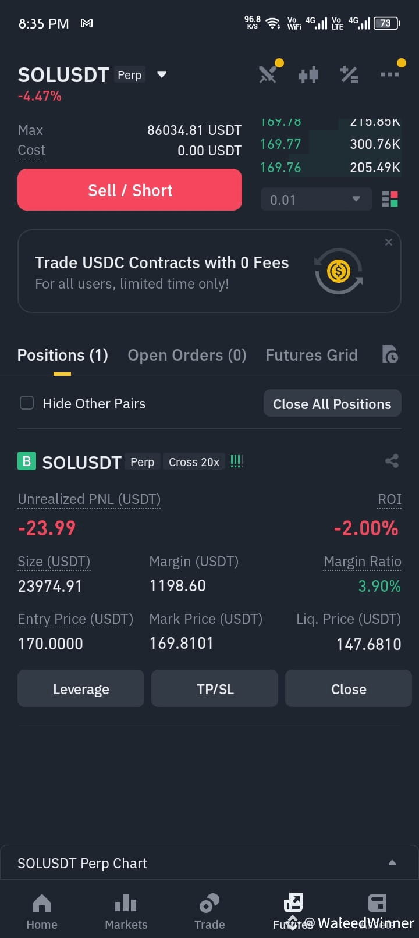Open the three-dot more options menu
This screenshot has height=938, width=419.
pyautogui.click(x=390, y=74)
